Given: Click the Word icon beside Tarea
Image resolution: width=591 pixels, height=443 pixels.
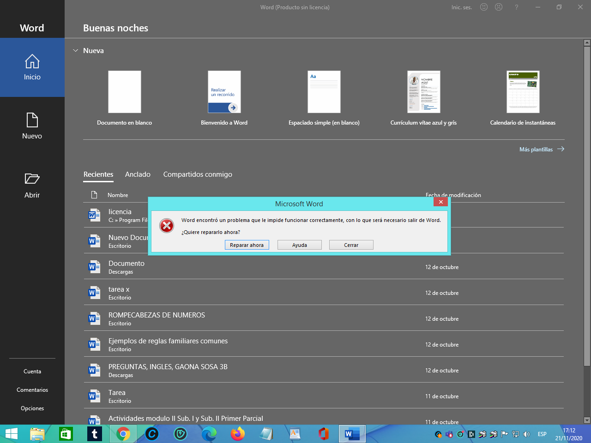Looking at the screenshot, I should (x=95, y=396).
